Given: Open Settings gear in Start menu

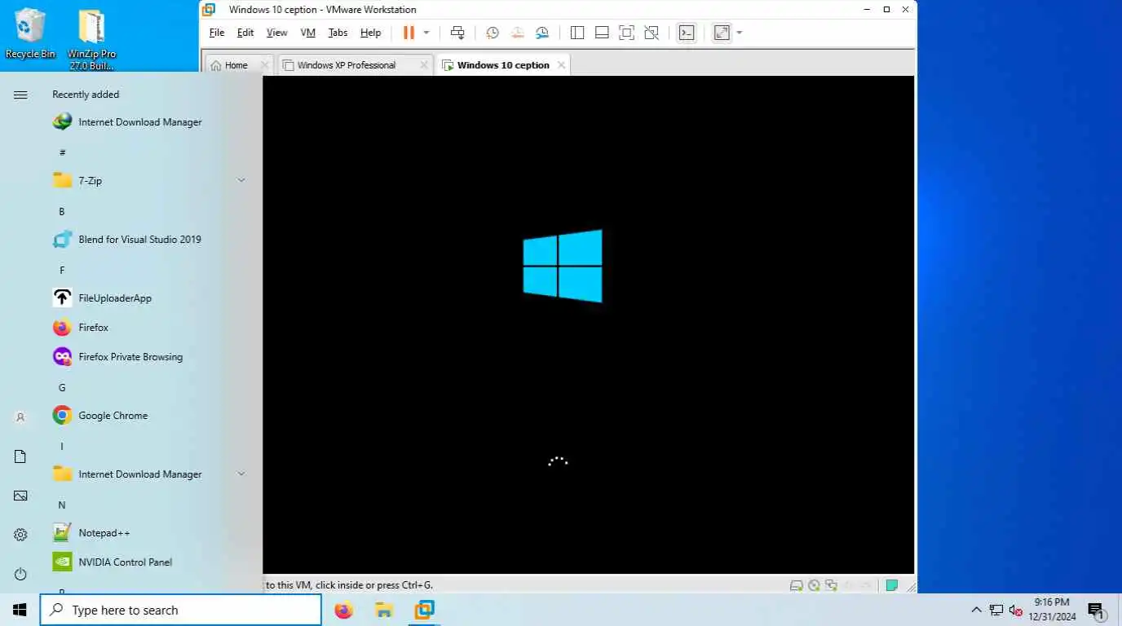Looking at the screenshot, I should (20, 535).
